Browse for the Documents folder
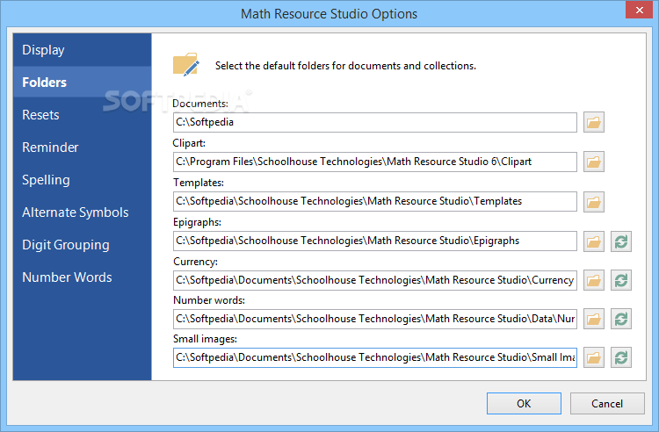The height and width of the screenshot is (432, 659). [x=593, y=122]
